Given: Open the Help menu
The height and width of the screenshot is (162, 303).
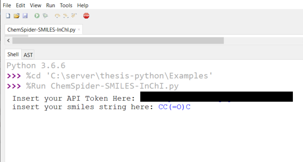Looking at the screenshot, I should pyautogui.click(x=83, y=5).
